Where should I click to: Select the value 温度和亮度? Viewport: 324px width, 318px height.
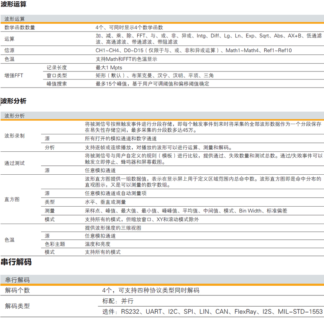pyautogui.click(x=98, y=244)
